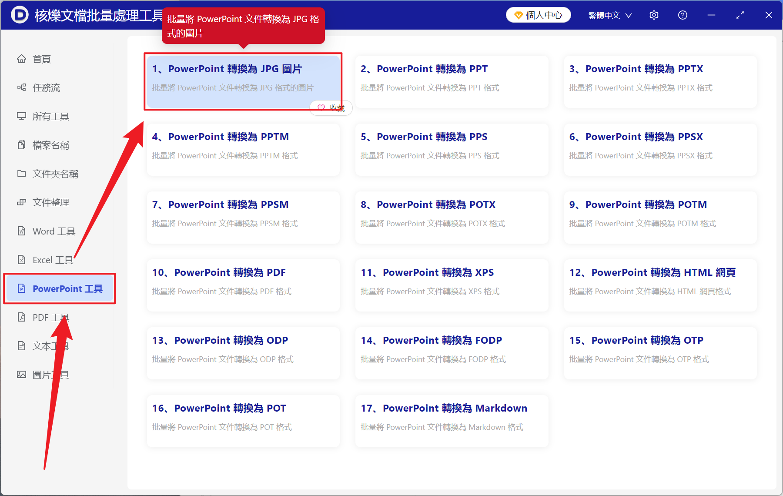Open PowerPoint 轉換為 PDF card
Screen dimensions: 783x496
[243, 285]
